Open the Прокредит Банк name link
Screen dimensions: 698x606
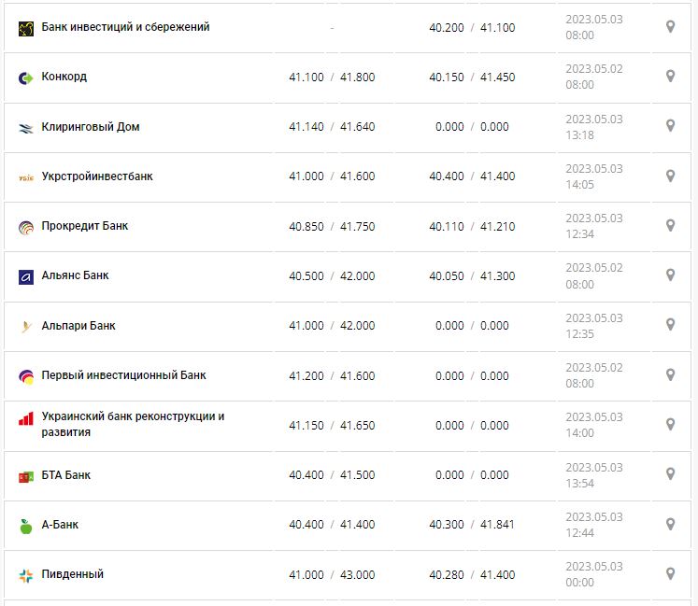click(85, 226)
